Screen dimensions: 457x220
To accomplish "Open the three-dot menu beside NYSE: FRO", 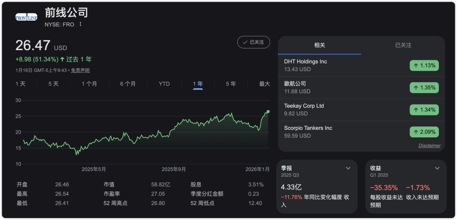I will [x=80, y=24].
